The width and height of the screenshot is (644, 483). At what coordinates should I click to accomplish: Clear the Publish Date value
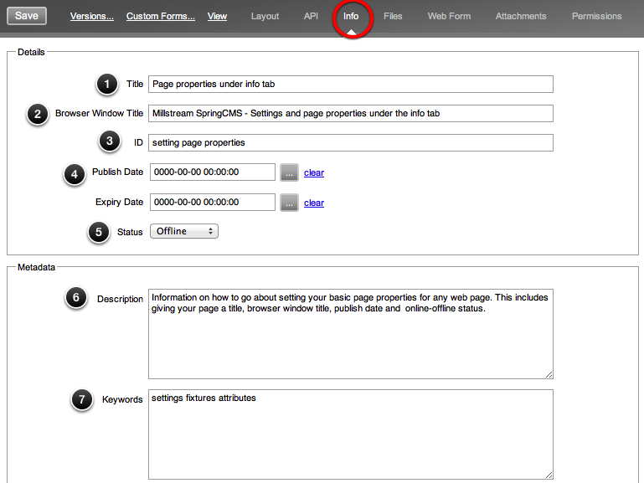tap(314, 172)
